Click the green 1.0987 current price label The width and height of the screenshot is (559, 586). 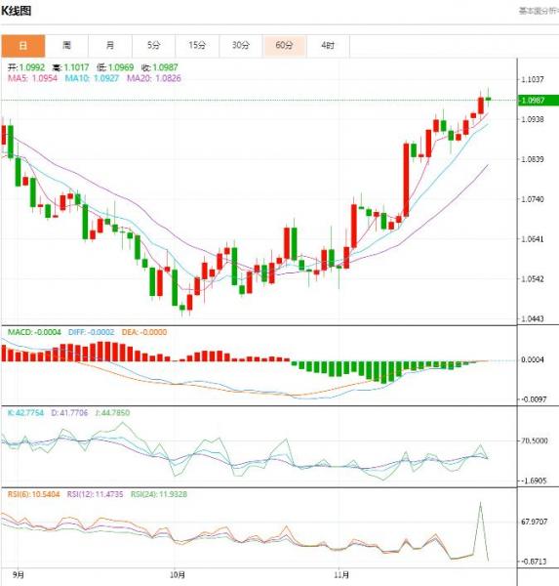pyautogui.click(x=539, y=101)
